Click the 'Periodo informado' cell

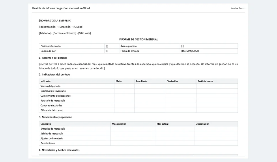click(72, 46)
